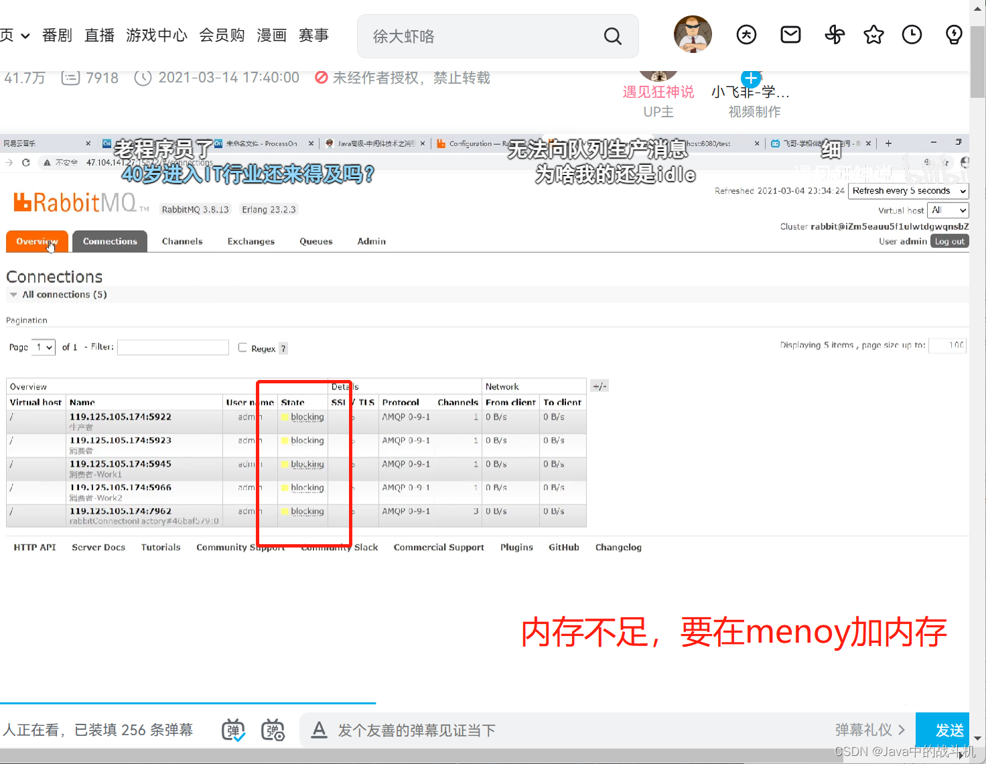Open the messages envelope icon

point(790,34)
